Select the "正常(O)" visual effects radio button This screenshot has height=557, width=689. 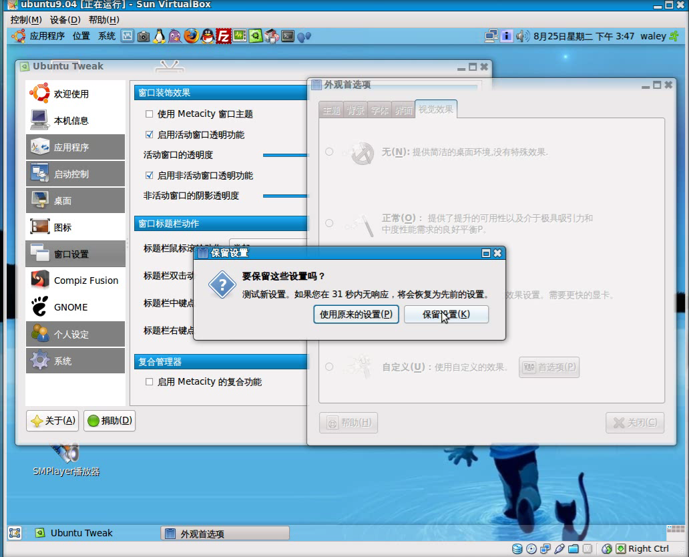329,223
